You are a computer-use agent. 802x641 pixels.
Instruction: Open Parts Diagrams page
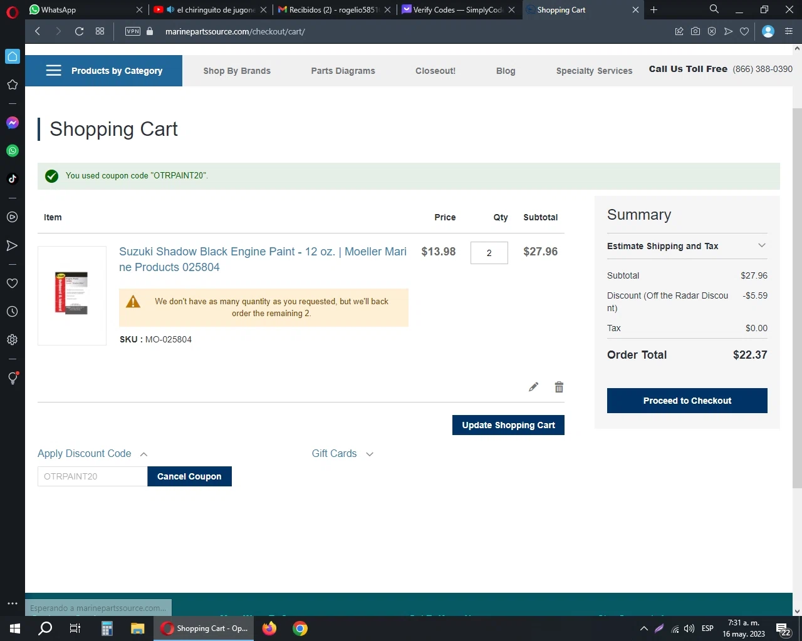pos(343,71)
